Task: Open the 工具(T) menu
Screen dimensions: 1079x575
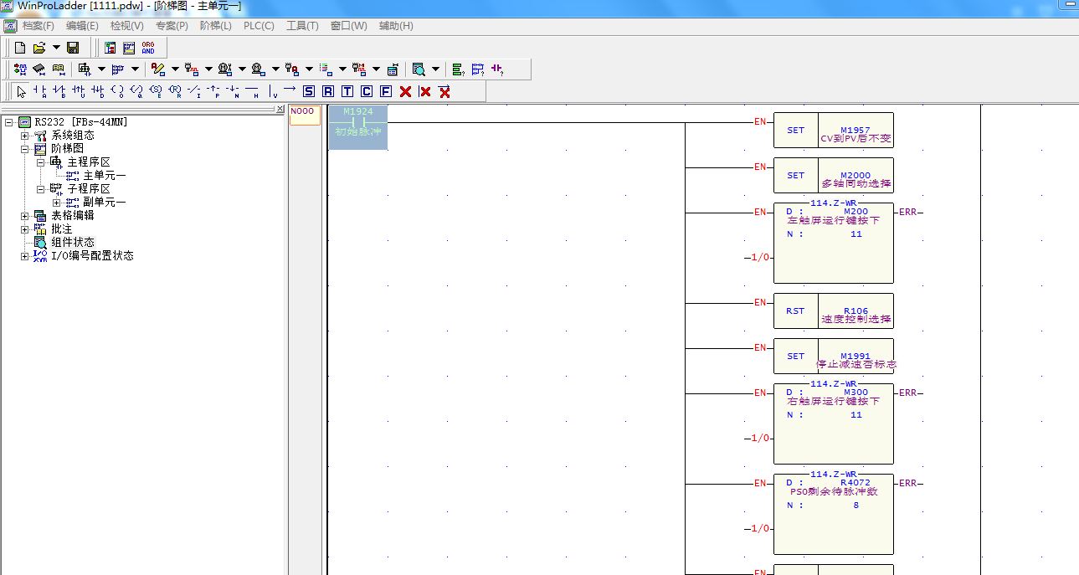Action: 302,26
